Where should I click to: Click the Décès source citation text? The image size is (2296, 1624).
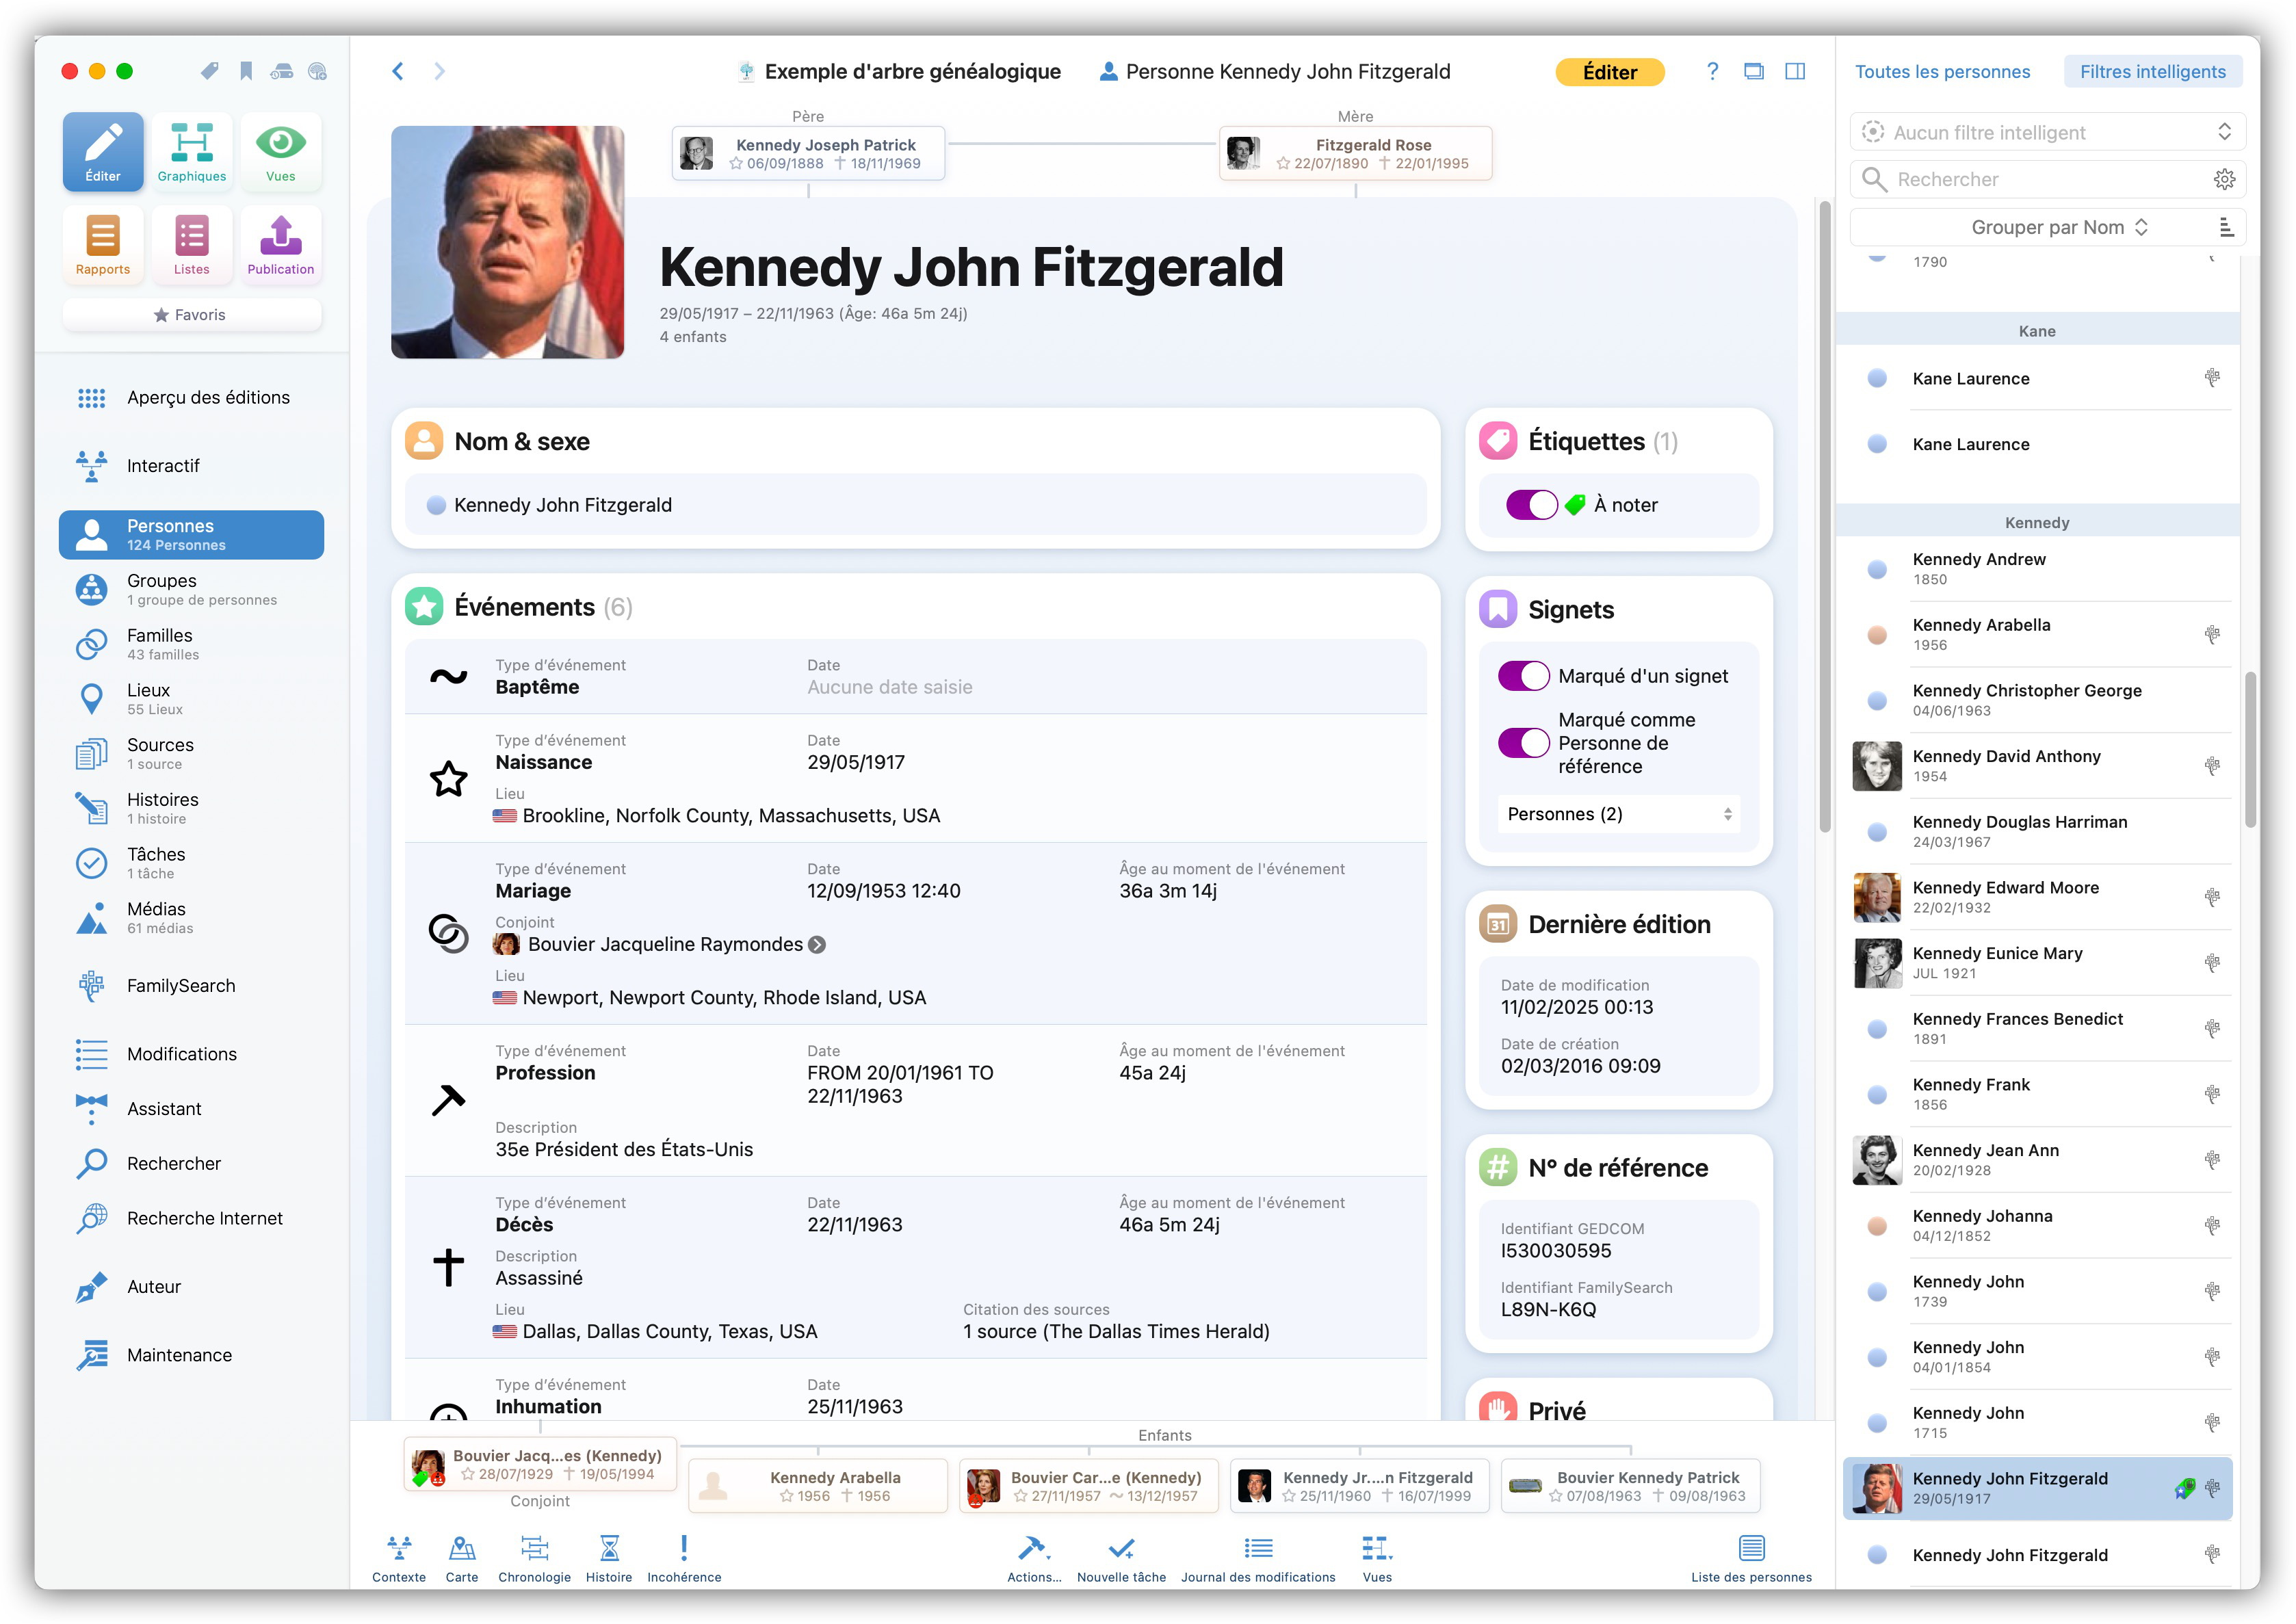tap(1116, 1331)
